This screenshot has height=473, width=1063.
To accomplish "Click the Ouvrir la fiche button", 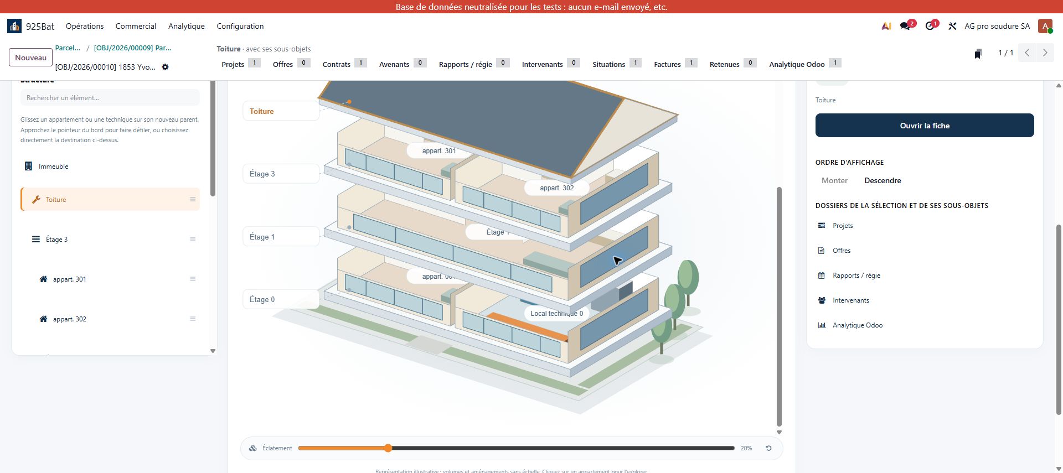I will pos(925,126).
